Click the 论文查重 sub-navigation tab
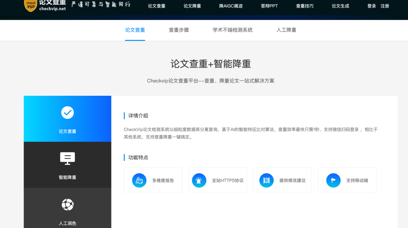This screenshot has height=228, width=408. click(x=135, y=30)
